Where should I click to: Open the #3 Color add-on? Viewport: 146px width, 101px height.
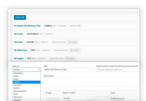coord(18,42)
